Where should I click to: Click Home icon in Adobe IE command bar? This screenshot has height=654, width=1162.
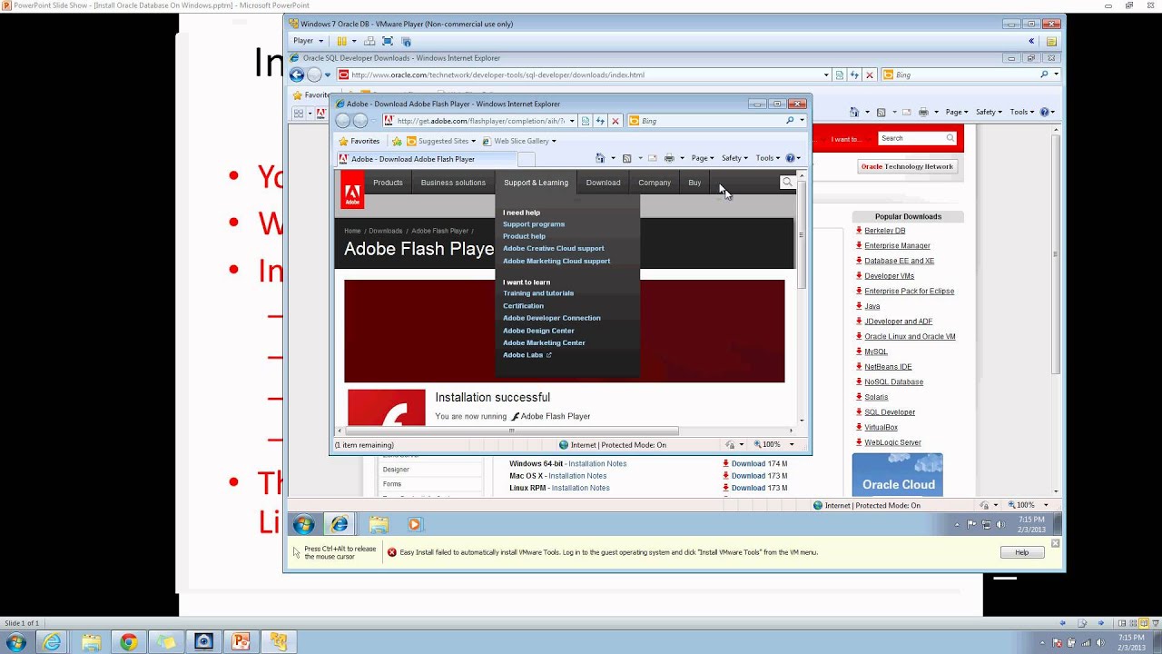[600, 158]
